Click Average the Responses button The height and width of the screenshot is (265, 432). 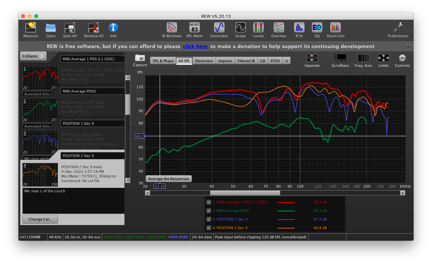[x=169, y=179]
